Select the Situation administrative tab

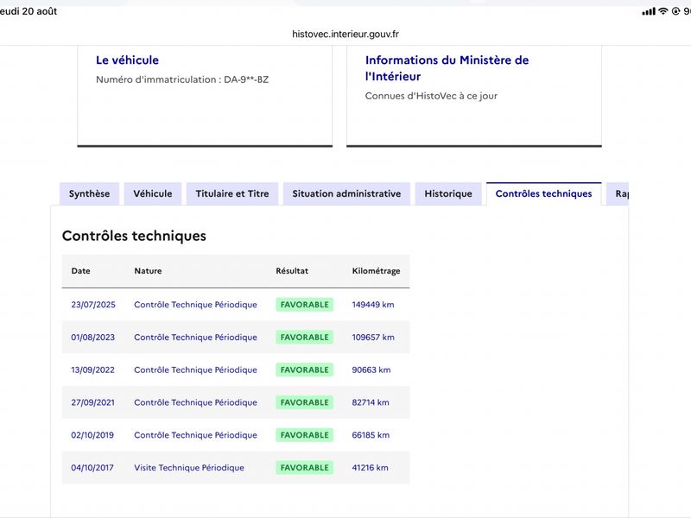346,193
